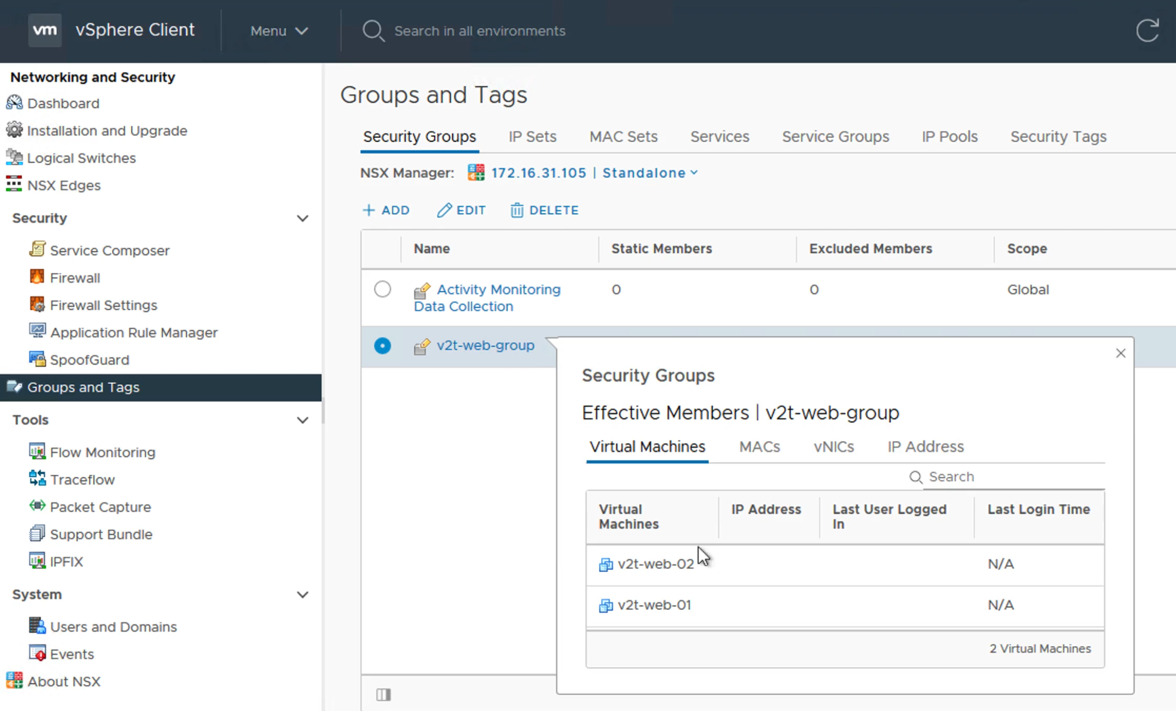This screenshot has width=1176, height=711.
Task: Click the column toggle icon below table
Action: 383,694
